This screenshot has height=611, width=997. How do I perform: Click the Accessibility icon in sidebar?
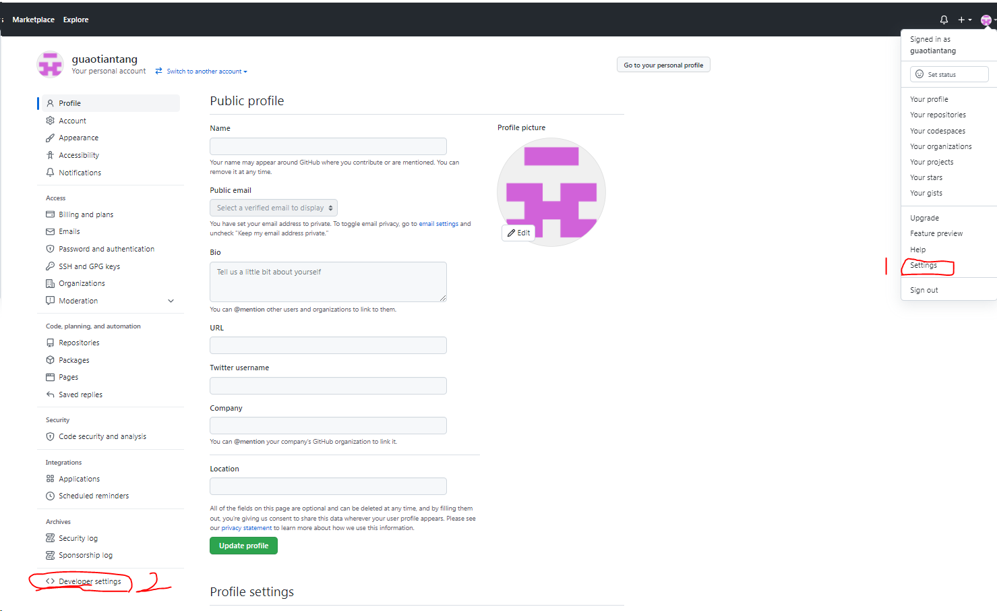tap(50, 155)
